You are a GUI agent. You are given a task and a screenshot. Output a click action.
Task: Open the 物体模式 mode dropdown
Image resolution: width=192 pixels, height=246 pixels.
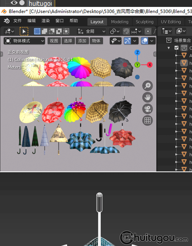coord(25,41)
